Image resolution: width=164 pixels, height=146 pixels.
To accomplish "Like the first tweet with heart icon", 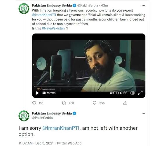I will [x=95, y=103].
